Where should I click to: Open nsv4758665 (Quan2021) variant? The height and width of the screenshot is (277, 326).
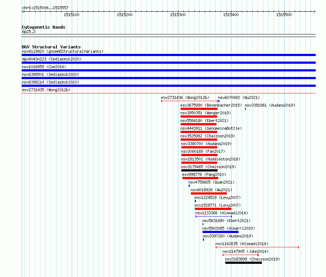[x=211, y=182]
